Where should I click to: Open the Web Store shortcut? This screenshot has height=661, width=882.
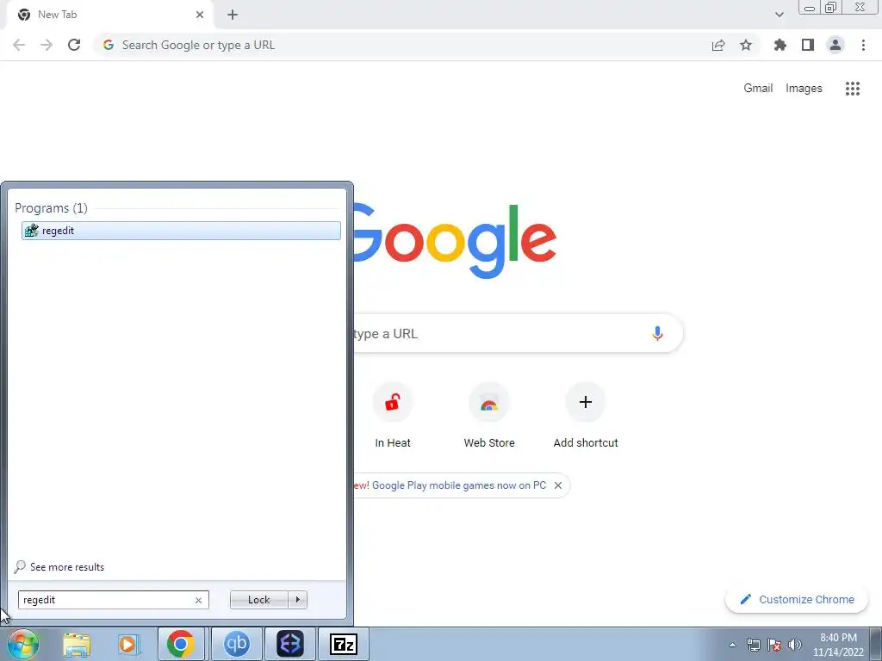point(489,416)
